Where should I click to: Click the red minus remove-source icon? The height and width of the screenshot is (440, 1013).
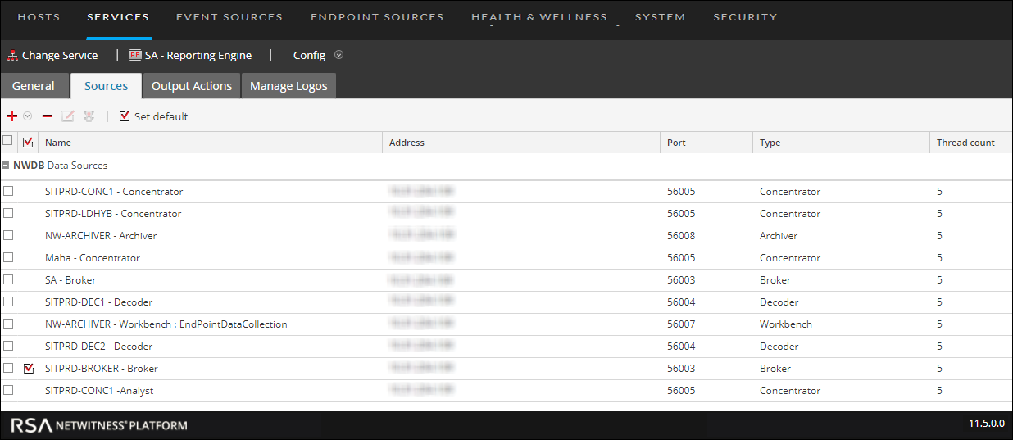pyautogui.click(x=47, y=116)
